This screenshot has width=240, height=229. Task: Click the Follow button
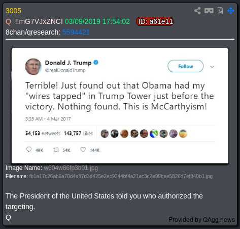[186, 66]
